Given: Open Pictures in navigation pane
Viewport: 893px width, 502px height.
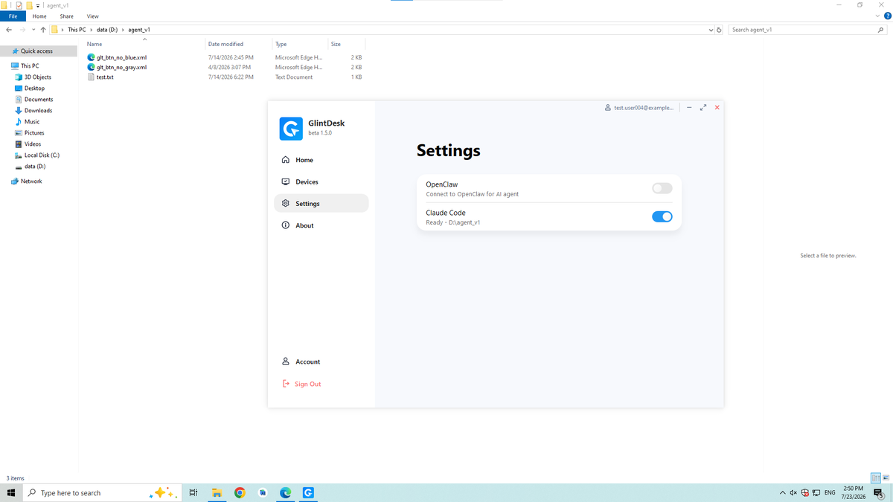Looking at the screenshot, I should 34,132.
